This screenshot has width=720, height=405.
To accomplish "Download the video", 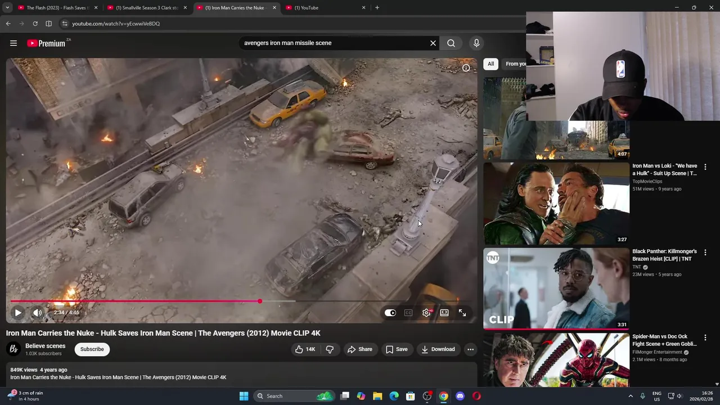I will (x=438, y=349).
